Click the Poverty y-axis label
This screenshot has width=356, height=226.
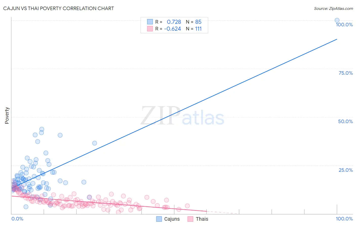[x=7, y=116]
